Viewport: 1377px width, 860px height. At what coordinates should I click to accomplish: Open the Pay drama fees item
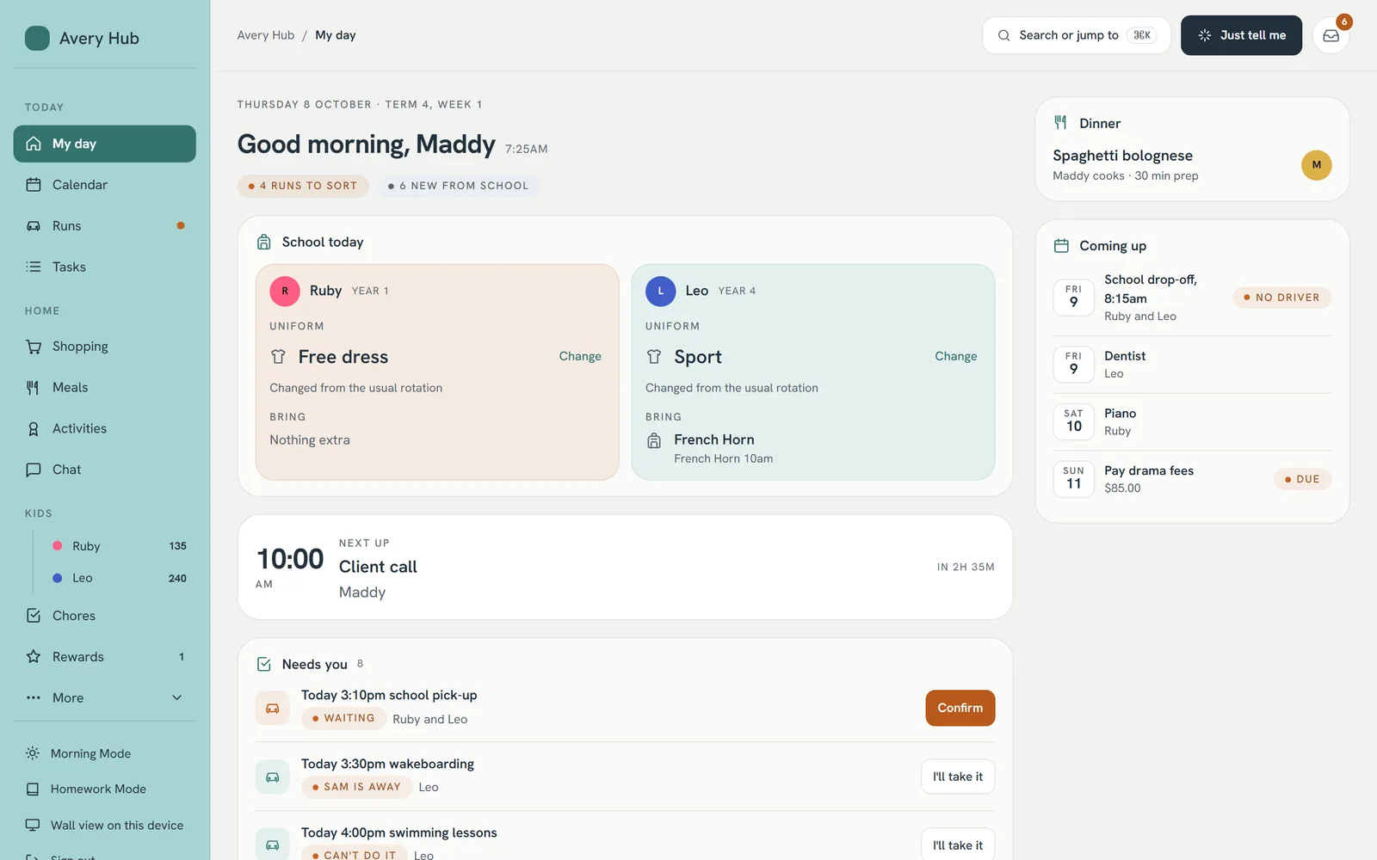point(1193,479)
